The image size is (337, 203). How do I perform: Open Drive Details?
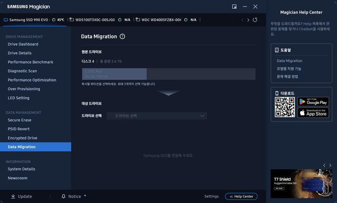[20, 53]
